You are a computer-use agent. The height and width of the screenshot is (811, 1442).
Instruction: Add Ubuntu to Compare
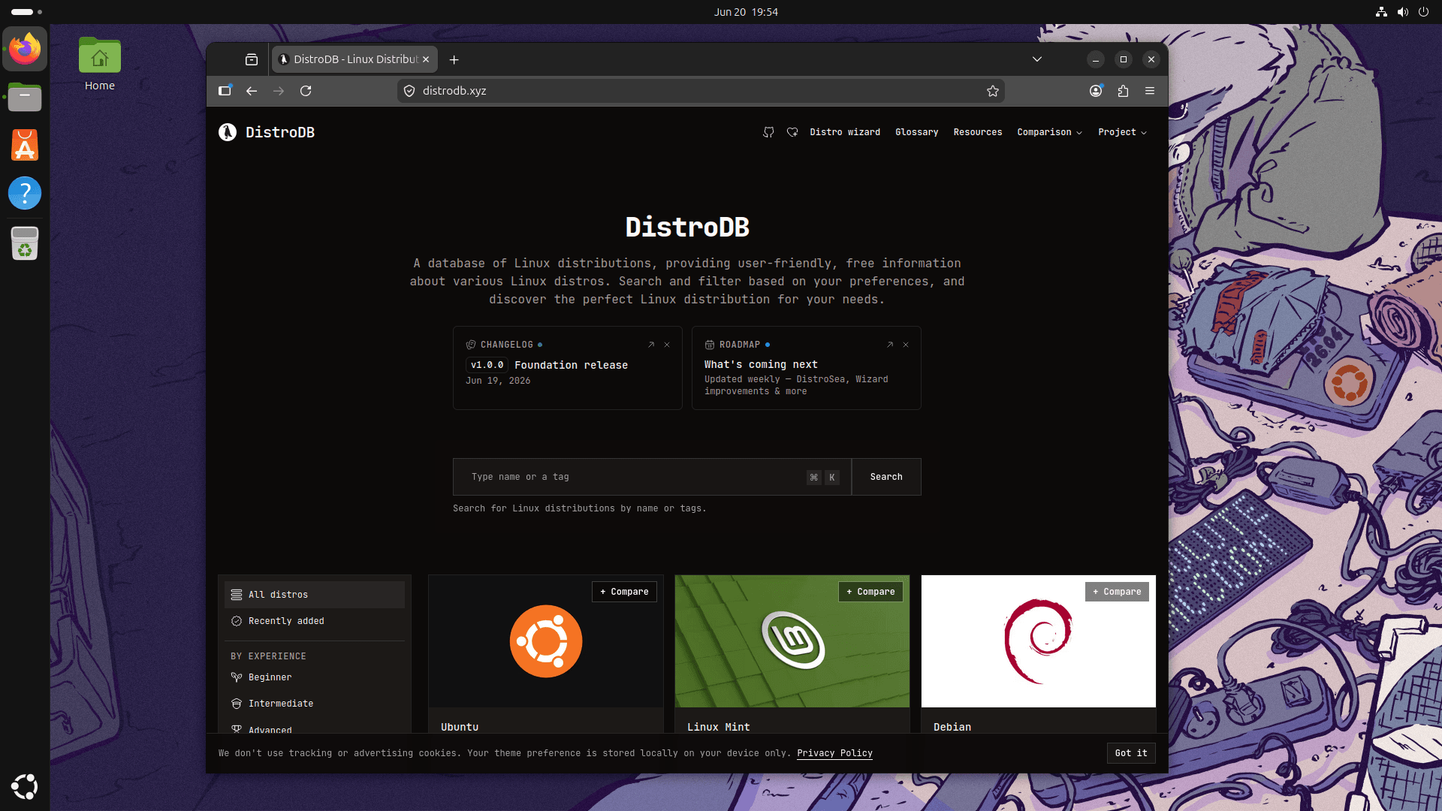click(624, 592)
